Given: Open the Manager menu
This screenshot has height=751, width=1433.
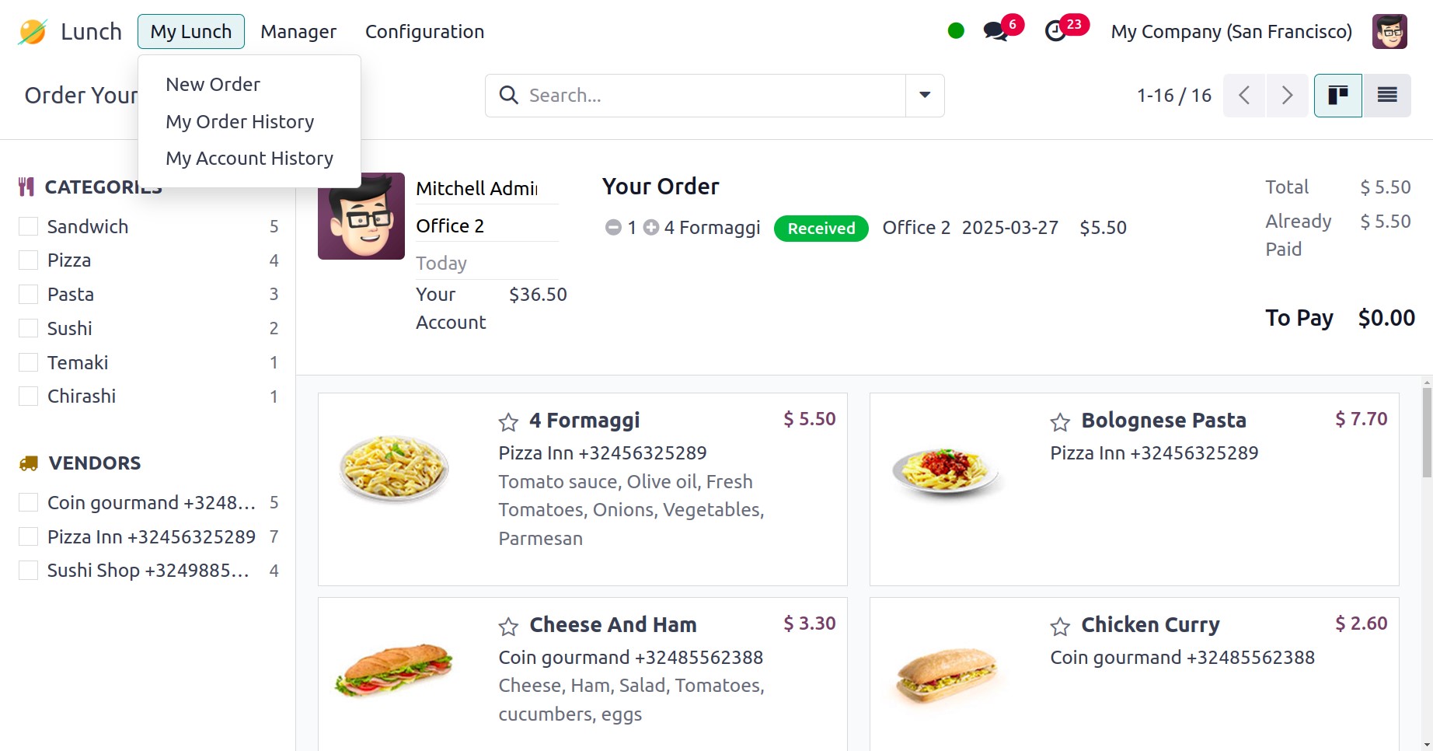Looking at the screenshot, I should pos(298,32).
